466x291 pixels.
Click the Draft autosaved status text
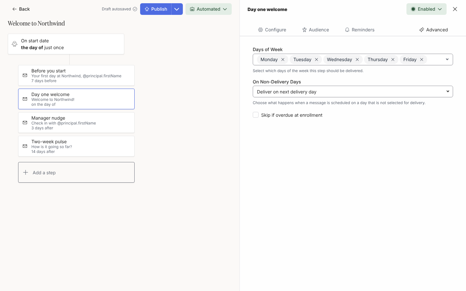(x=116, y=9)
